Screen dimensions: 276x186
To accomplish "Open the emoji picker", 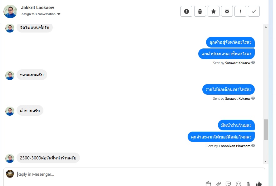I will point(238,184).
